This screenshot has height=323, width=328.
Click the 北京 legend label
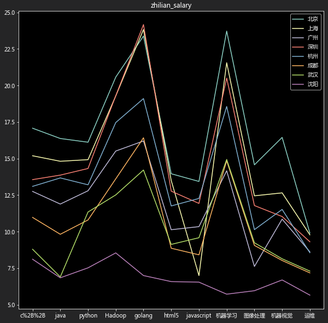313,19
